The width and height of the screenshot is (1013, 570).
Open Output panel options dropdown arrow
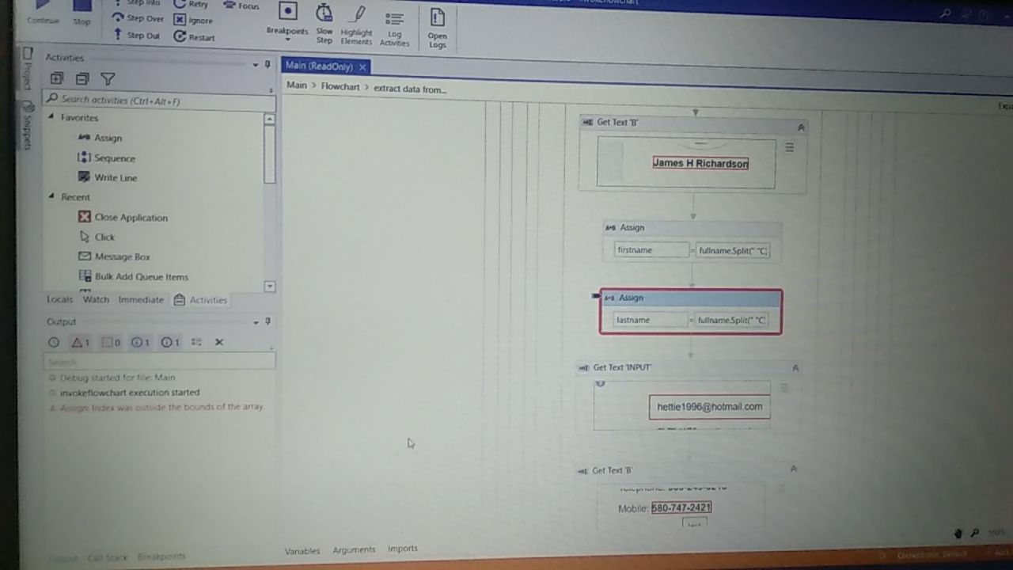[256, 322]
